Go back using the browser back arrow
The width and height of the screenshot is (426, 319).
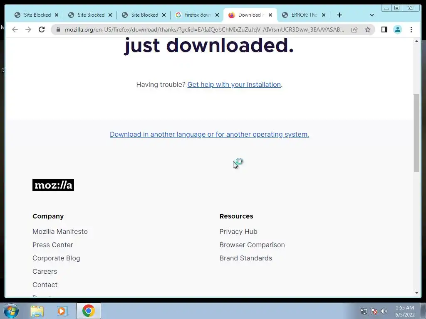click(15, 29)
